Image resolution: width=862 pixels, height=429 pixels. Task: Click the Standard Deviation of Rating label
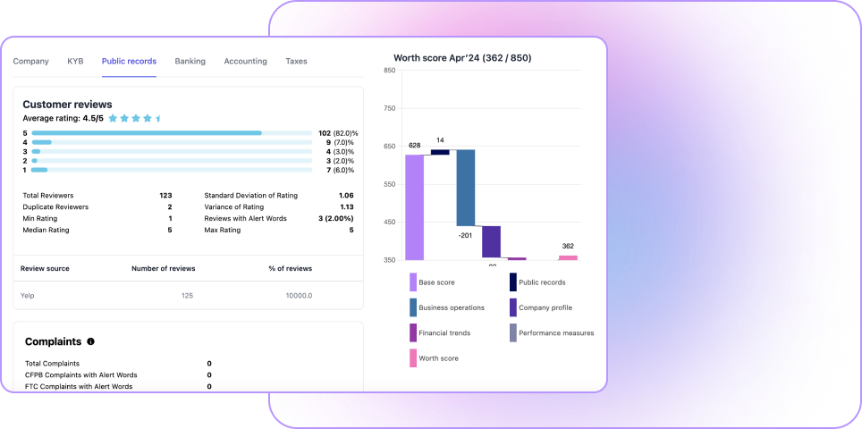click(x=250, y=196)
